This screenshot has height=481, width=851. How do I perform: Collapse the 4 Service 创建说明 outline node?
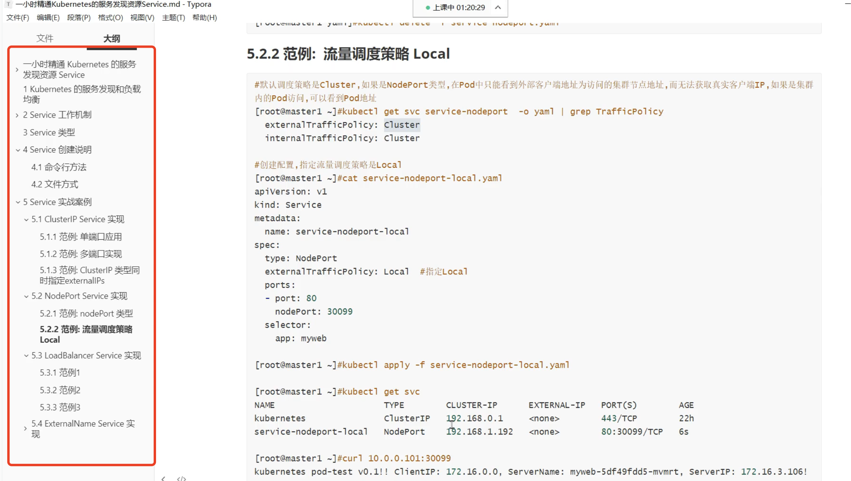(x=18, y=150)
